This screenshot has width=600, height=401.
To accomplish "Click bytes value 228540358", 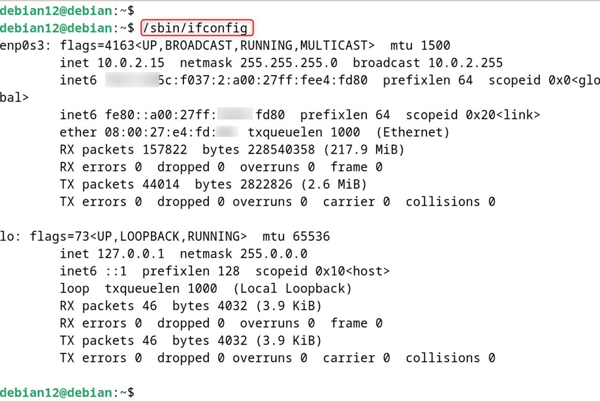I will 281,149.
